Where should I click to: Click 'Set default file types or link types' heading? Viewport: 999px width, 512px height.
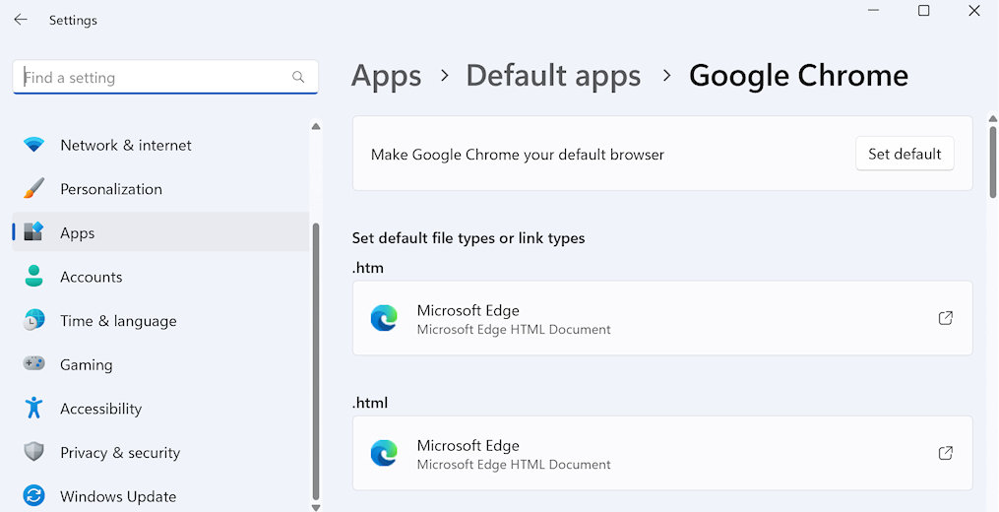(468, 238)
